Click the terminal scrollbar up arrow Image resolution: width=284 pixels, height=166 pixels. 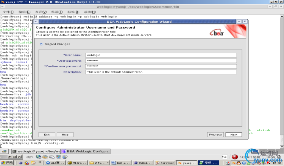pyautogui.click(x=282, y=16)
